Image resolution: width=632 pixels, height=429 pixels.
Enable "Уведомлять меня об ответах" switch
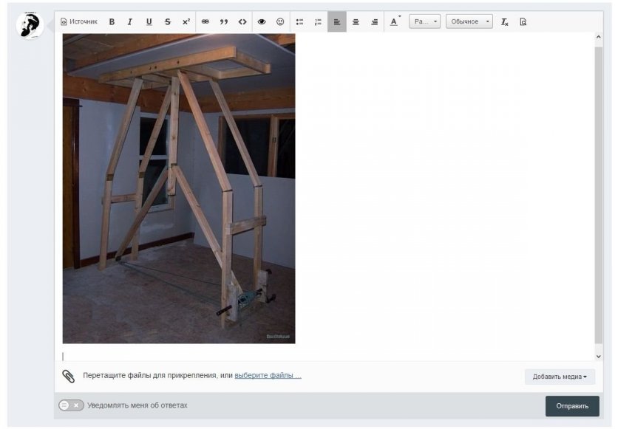71,405
